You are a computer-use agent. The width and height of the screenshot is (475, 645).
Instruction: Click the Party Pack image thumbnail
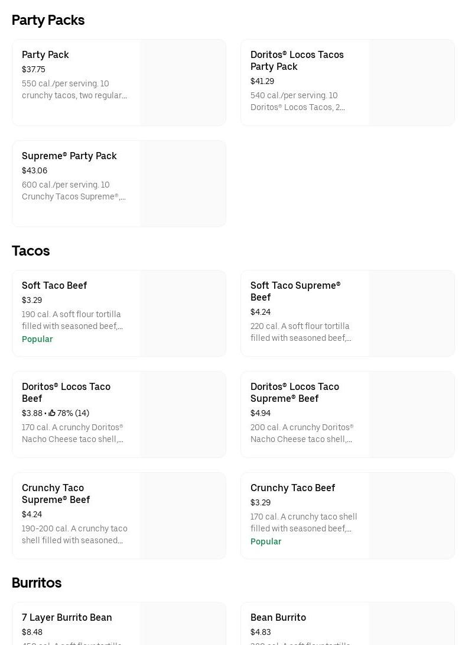click(183, 82)
